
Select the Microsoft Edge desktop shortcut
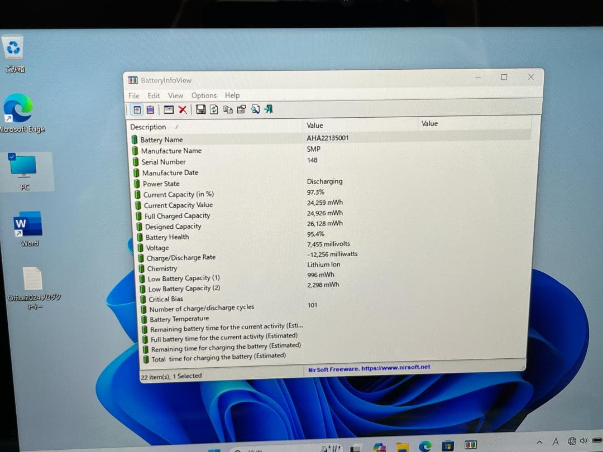[x=19, y=114]
